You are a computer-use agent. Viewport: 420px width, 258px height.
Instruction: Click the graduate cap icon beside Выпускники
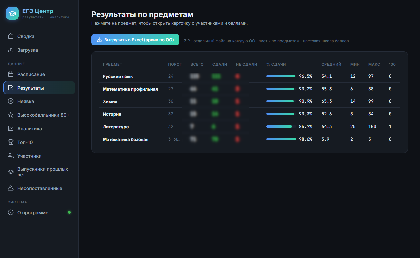pyautogui.click(x=11, y=172)
